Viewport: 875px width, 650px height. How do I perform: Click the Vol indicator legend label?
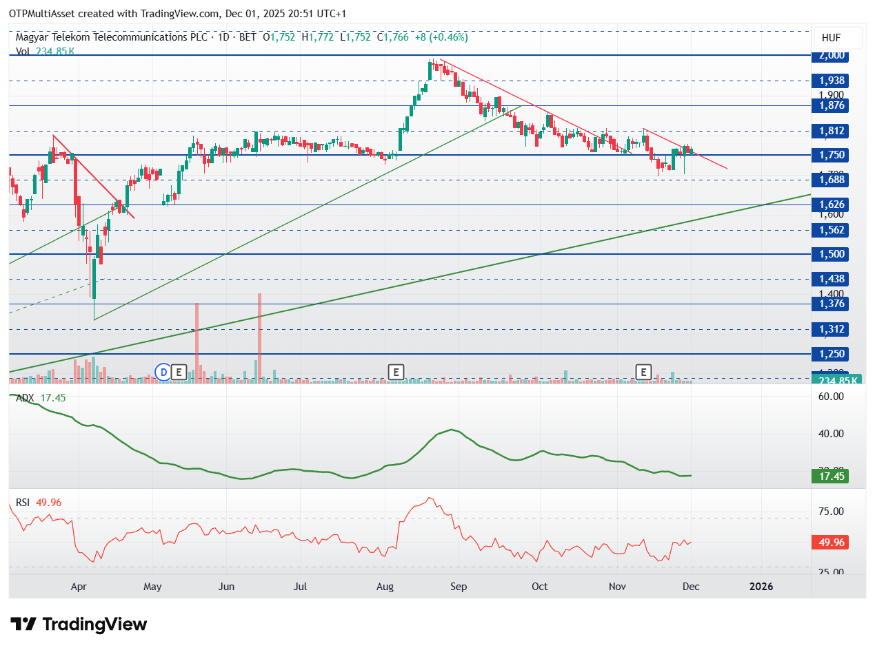click(23, 50)
